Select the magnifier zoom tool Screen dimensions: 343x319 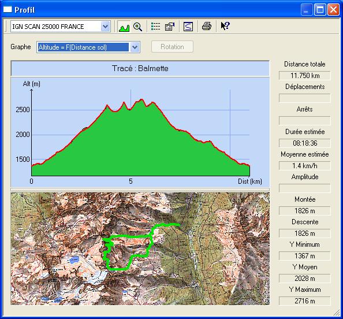tap(137, 27)
